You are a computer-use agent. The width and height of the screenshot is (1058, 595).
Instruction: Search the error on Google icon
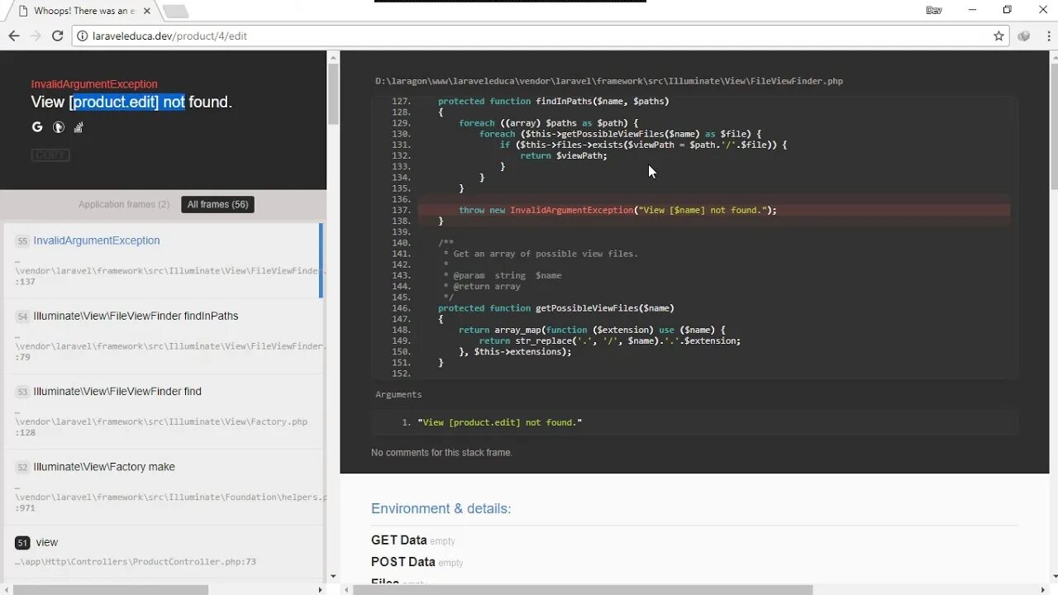click(x=37, y=127)
